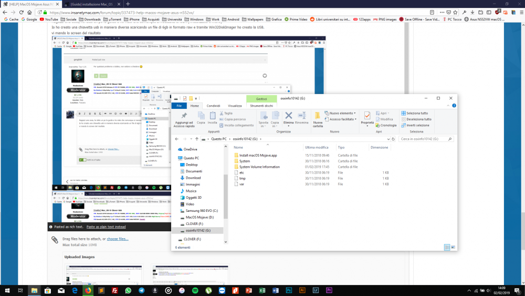Collapse the ribbon with the chevron
The image size is (525, 296).
[448, 106]
